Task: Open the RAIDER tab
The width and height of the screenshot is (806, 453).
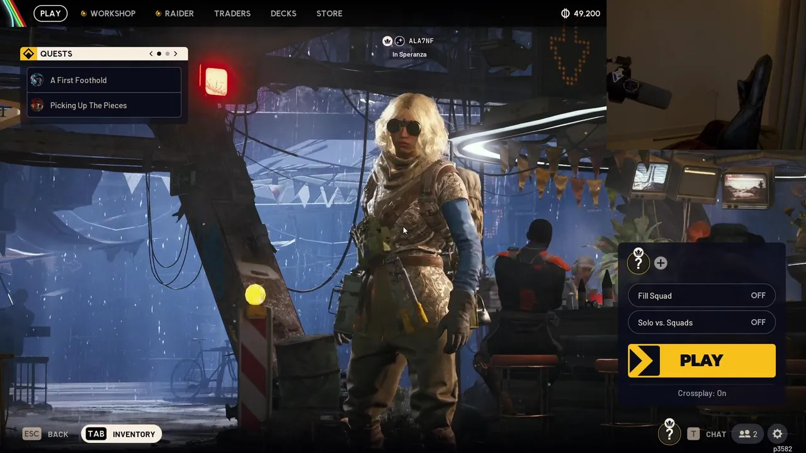Action: coord(174,13)
